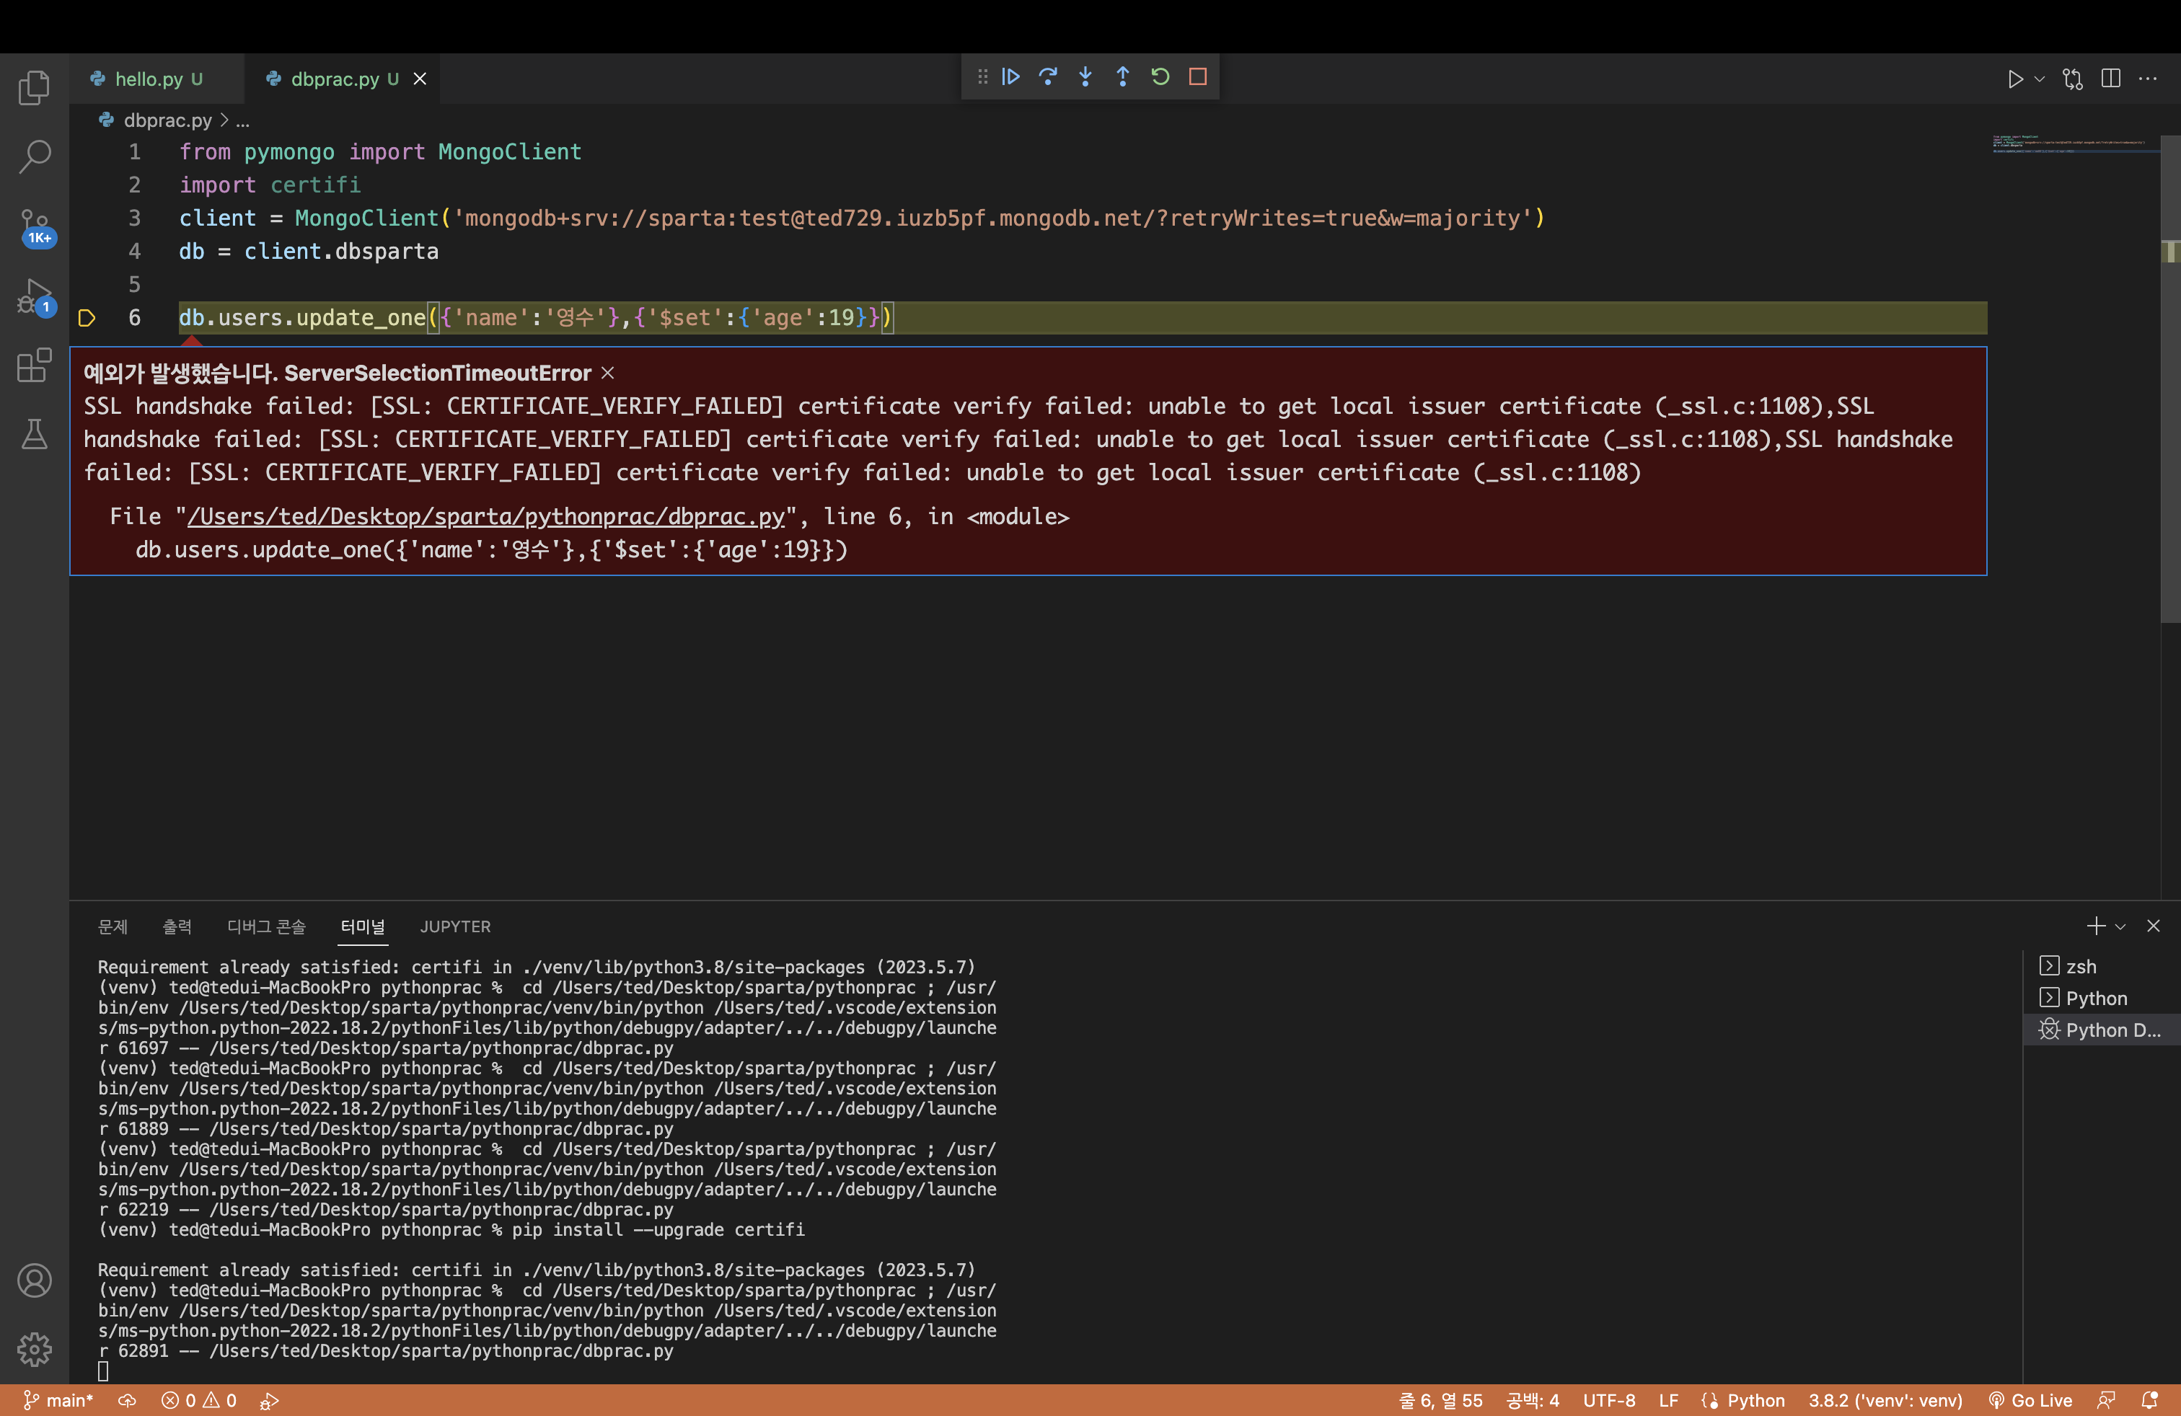The width and height of the screenshot is (2181, 1416).
Task: Switch to the 디버그 콘솔 panel tab
Action: point(265,926)
